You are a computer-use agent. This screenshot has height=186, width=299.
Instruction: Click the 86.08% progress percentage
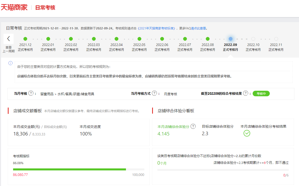click(x=18, y=163)
